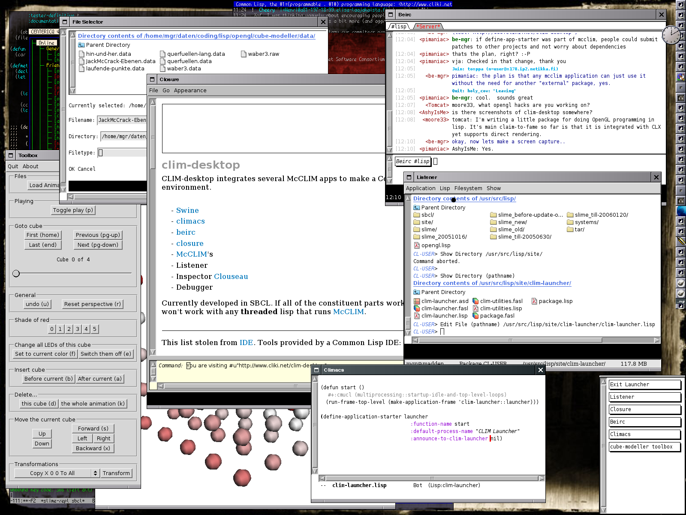
Task: Select clim-launcher.asd file icon
Action: pyautogui.click(x=417, y=301)
